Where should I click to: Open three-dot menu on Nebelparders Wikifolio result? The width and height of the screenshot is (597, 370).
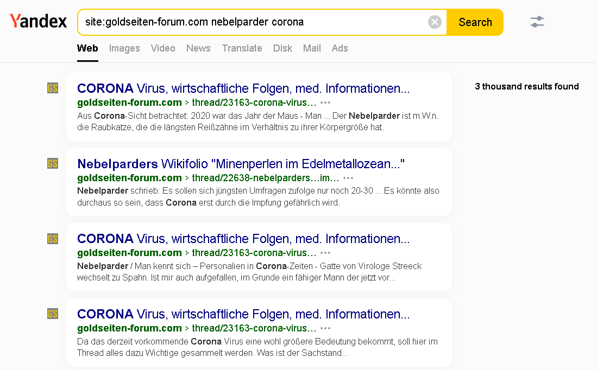pyautogui.click(x=348, y=178)
